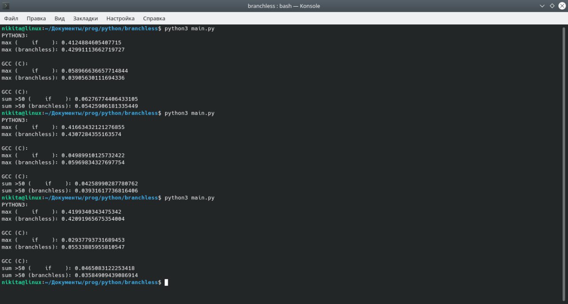Click the window title 'branchless : bash — Konsole'

(x=284, y=6)
